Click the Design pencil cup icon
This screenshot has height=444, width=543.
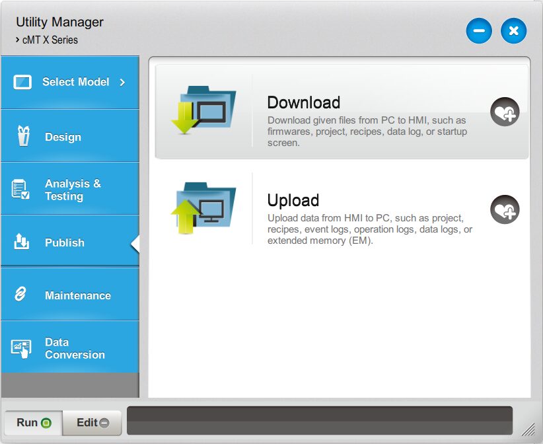coord(24,135)
